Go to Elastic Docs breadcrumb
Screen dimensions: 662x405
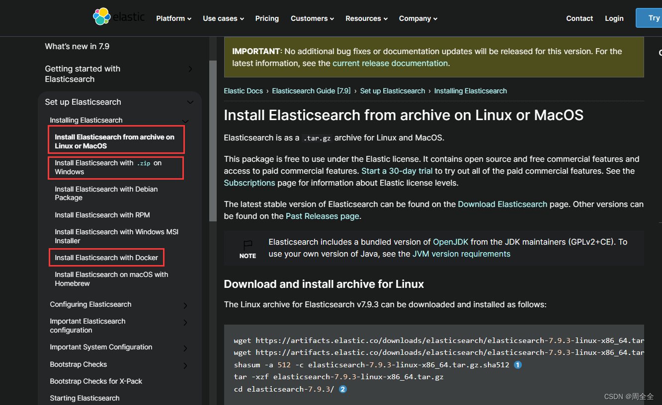tap(244, 91)
